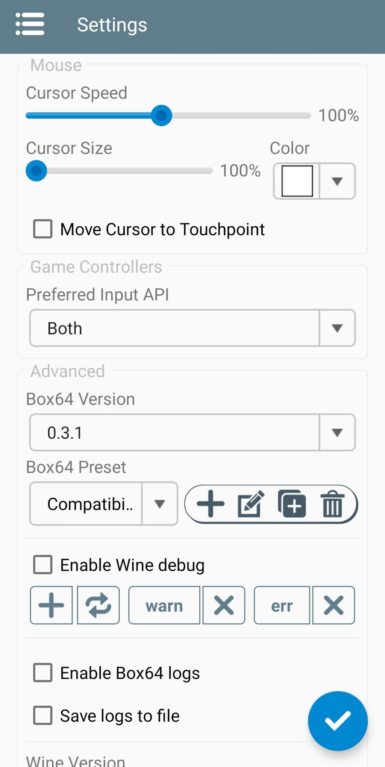The height and width of the screenshot is (767, 385).
Task: Open the Preferred Input API dropdown
Action: pyautogui.click(x=192, y=328)
